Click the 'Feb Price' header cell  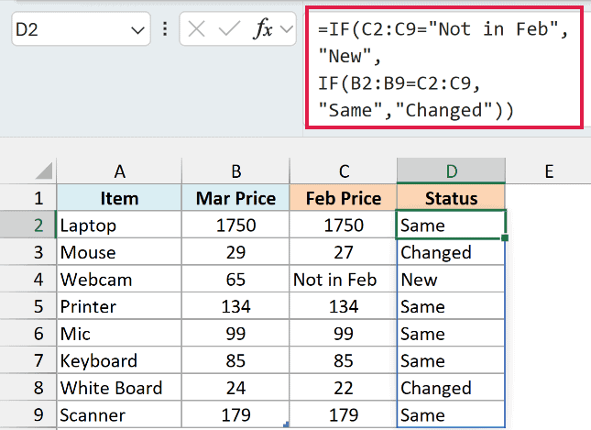344,198
